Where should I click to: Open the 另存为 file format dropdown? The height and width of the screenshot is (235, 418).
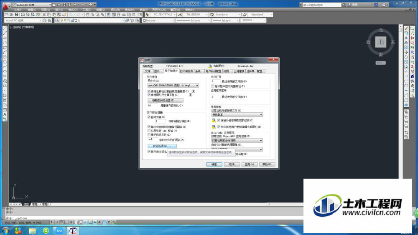pyautogui.click(x=173, y=86)
